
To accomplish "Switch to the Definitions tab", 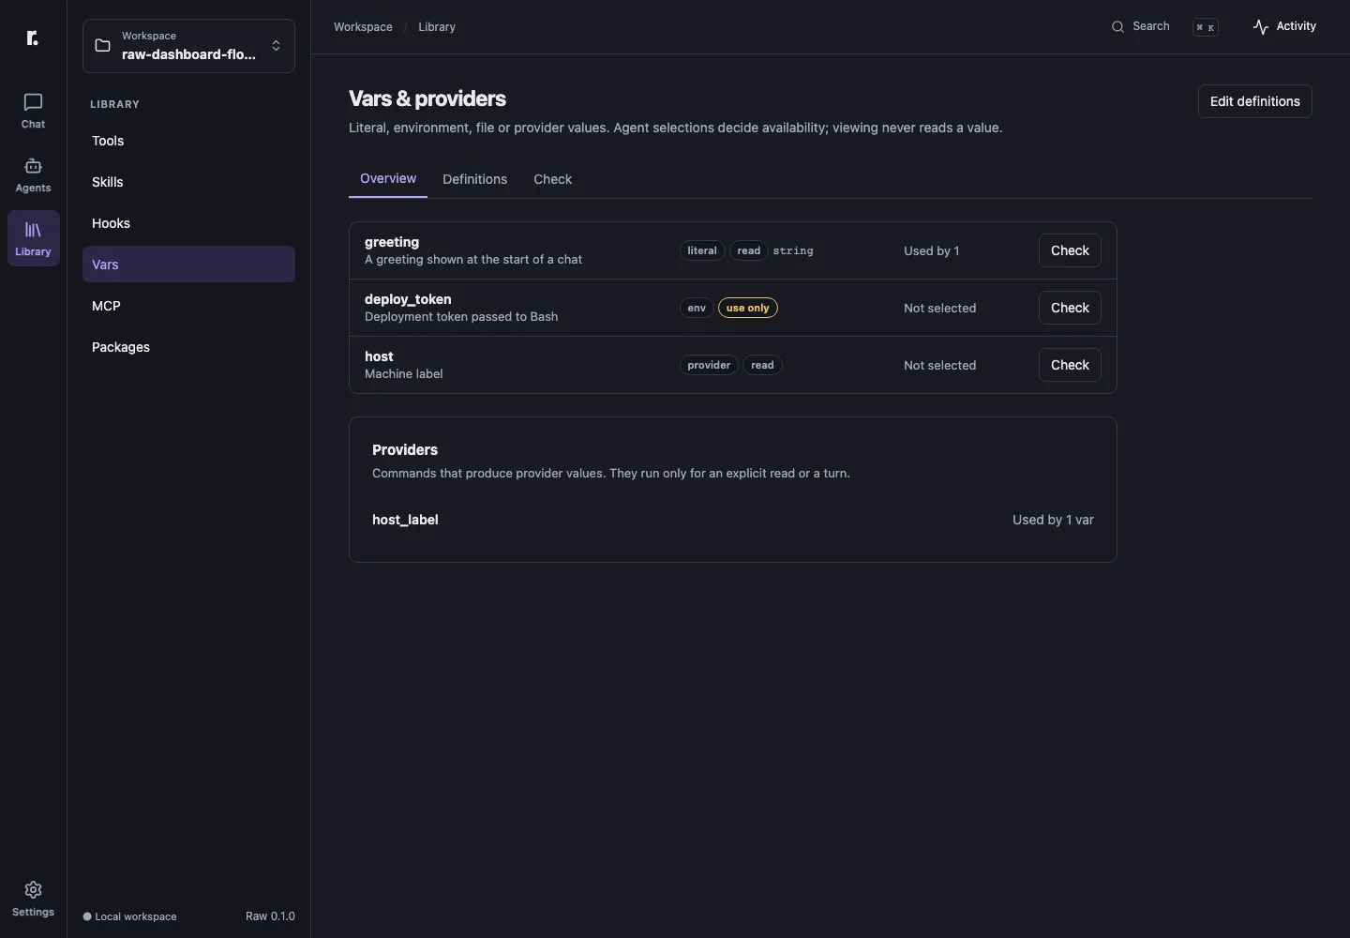I will [474, 179].
